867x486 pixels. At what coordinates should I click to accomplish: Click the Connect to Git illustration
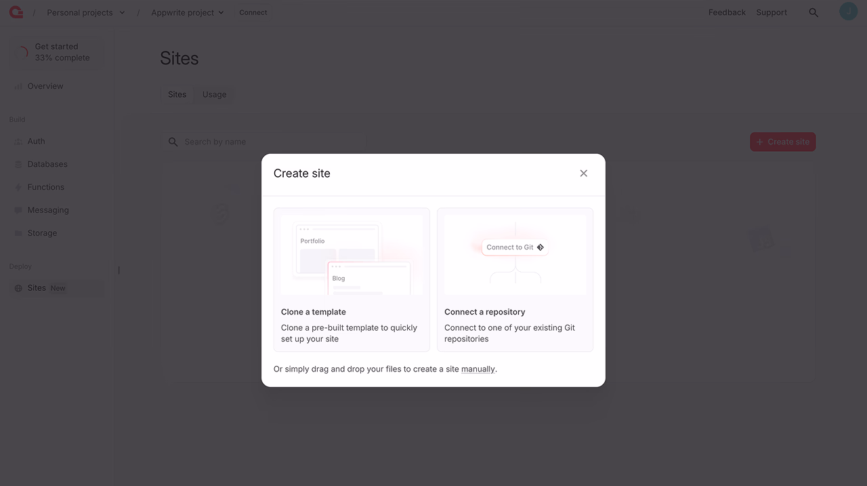515,255
